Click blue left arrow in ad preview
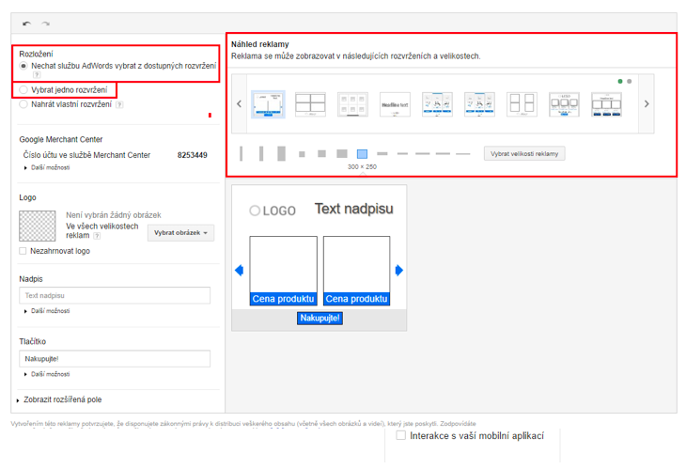This screenshot has width=686, height=469. [x=239, y=270]
